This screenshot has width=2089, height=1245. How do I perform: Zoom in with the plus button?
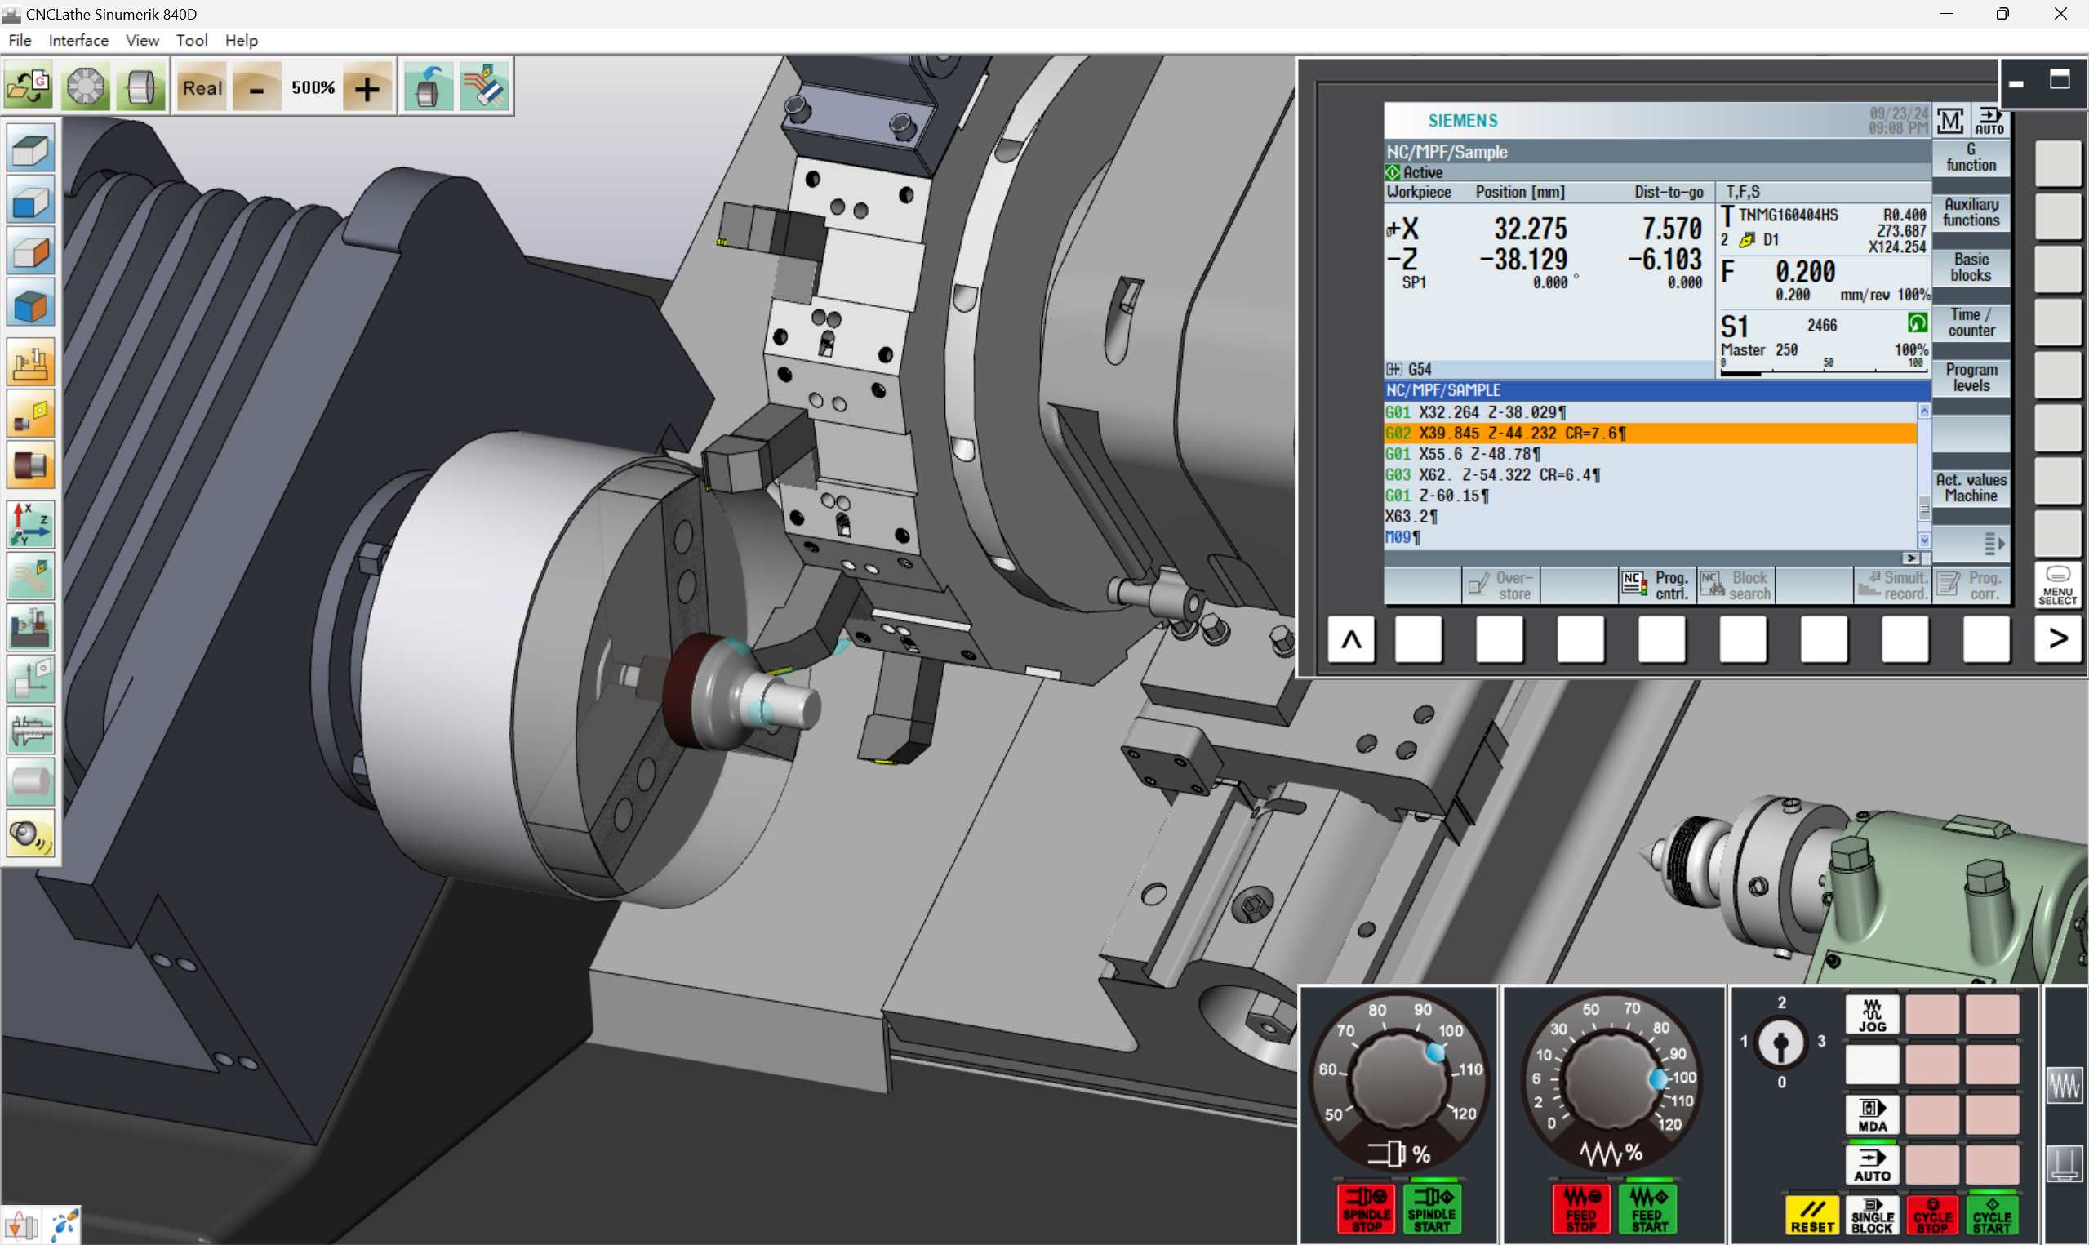(x=367, y=88)
